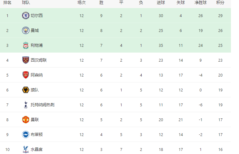The width and height of the screenshot is (239, 154).
Task: Click the Wolves club crest icon
Action: point(26,90)
